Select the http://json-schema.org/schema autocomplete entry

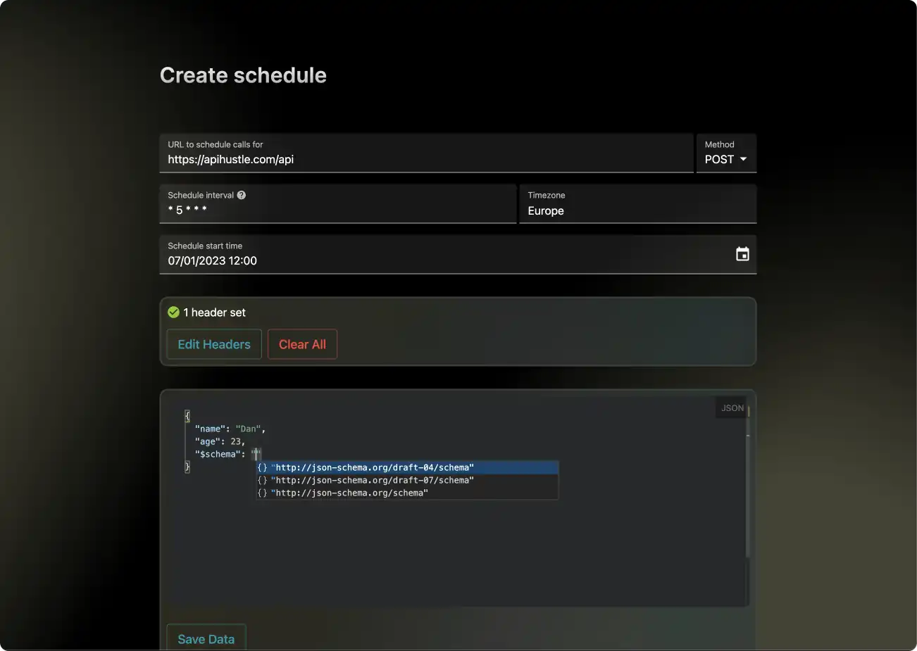click(x=350, y=493)
